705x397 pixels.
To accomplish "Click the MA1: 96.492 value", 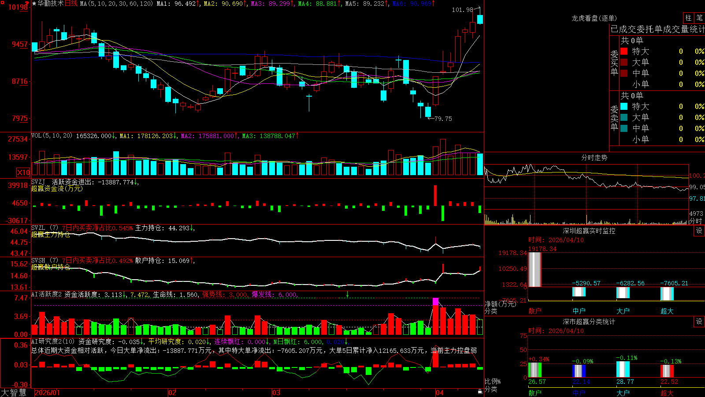I will [176, 4].
